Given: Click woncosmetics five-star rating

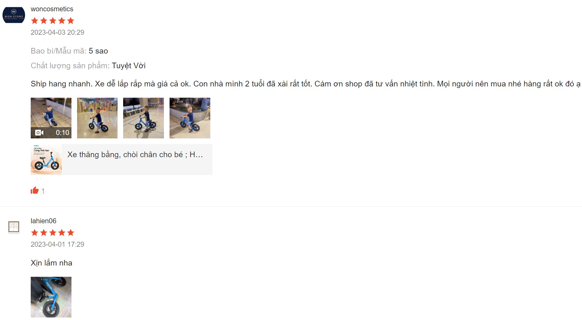Looking at the screenshot, I should tap(53, 21).
